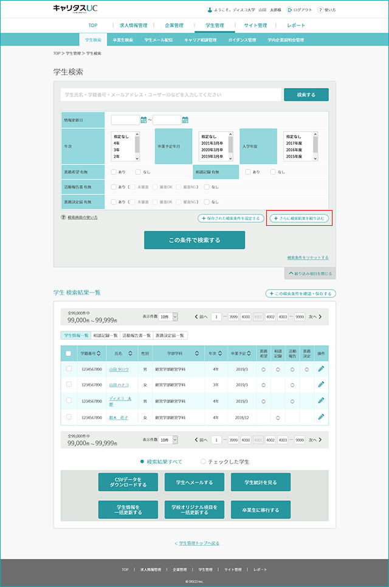Sort by 卒業予定 column arrows
The width and height of the screenshot is (389, 587).
[x=249, y=353]
